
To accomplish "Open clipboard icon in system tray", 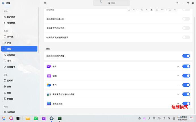I will pos(139,118).
